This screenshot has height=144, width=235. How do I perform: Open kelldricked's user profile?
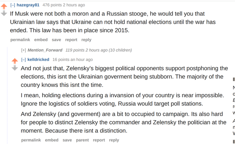click(38, 60)
